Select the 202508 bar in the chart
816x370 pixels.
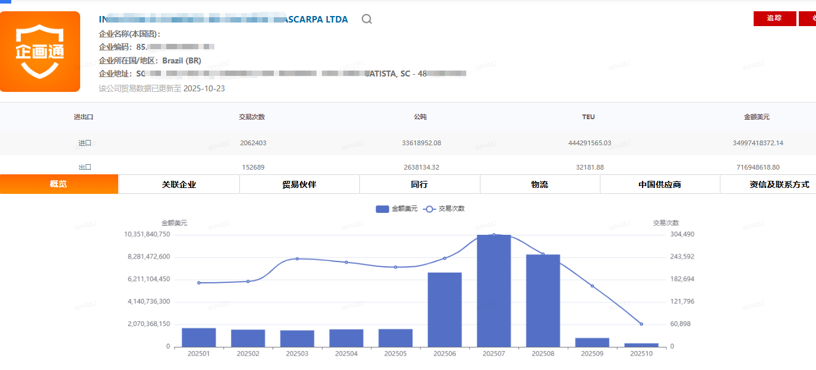543,301
